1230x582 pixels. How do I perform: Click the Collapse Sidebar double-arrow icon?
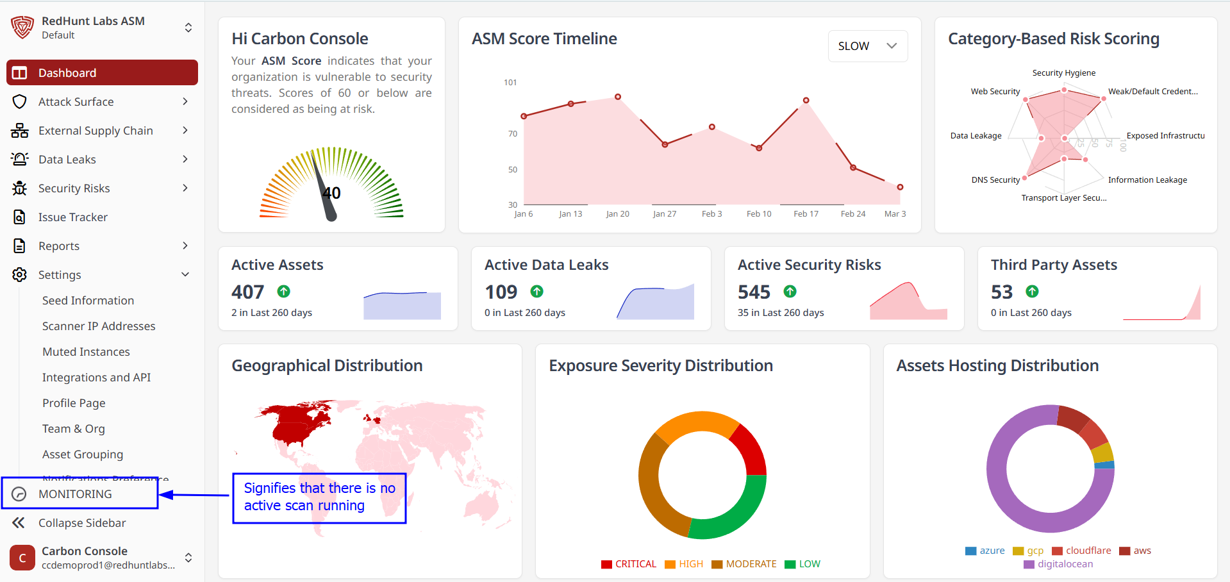pos(19,523)
